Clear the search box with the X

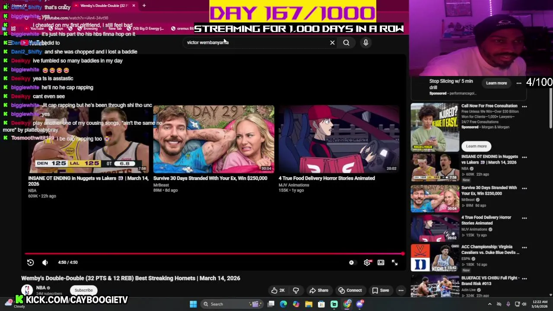[332, 42]
